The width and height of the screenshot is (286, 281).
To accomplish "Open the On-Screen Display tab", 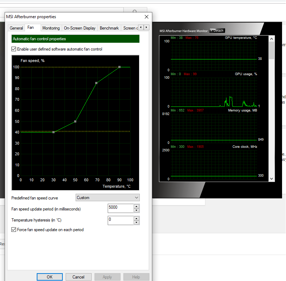I will [x=80, y=28].
